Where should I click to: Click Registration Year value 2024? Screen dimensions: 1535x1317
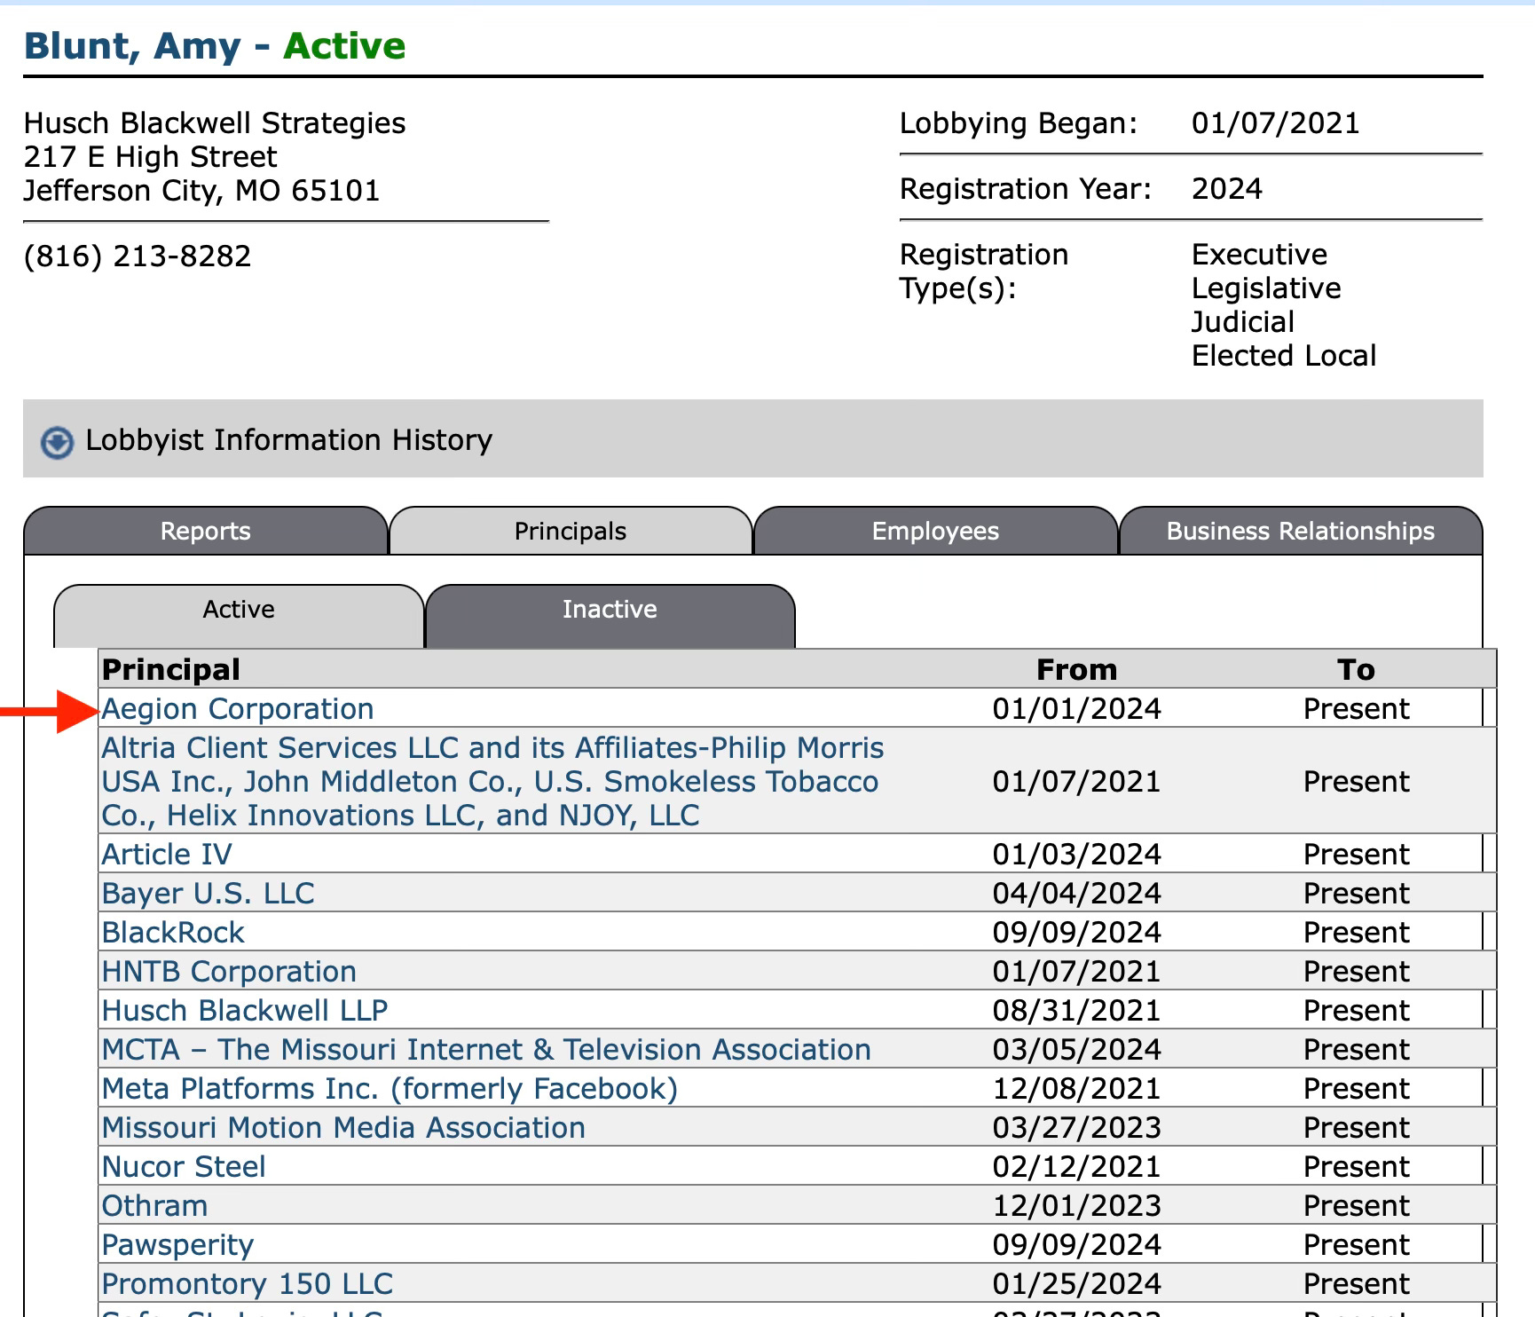pos(1226,189)
